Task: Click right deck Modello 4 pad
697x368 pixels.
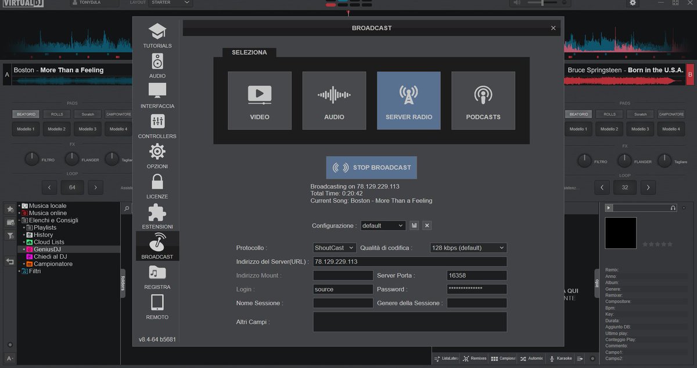Action: click(x=671, y=129)
